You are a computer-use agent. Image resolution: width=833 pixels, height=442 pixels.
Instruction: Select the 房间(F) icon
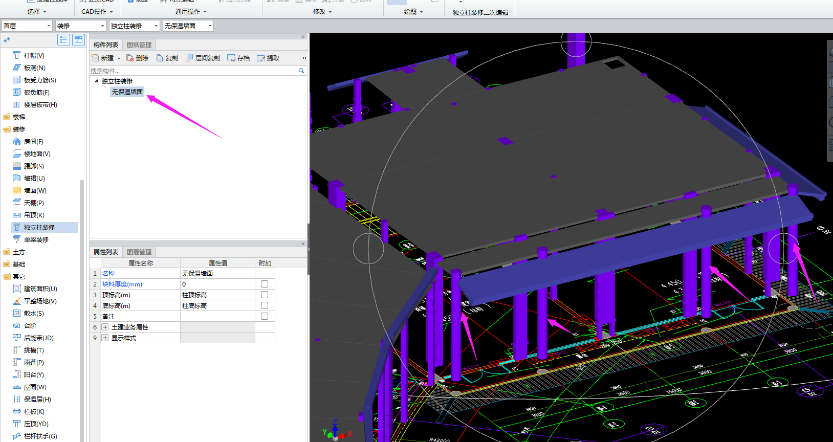coord(17,141)
